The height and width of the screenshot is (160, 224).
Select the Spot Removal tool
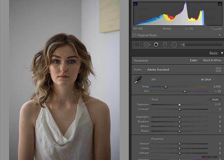(147, 45)
